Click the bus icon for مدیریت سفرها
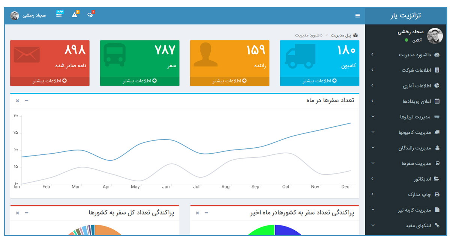Image resolution: width=450 pixels, height=243 pixels. 437,163
